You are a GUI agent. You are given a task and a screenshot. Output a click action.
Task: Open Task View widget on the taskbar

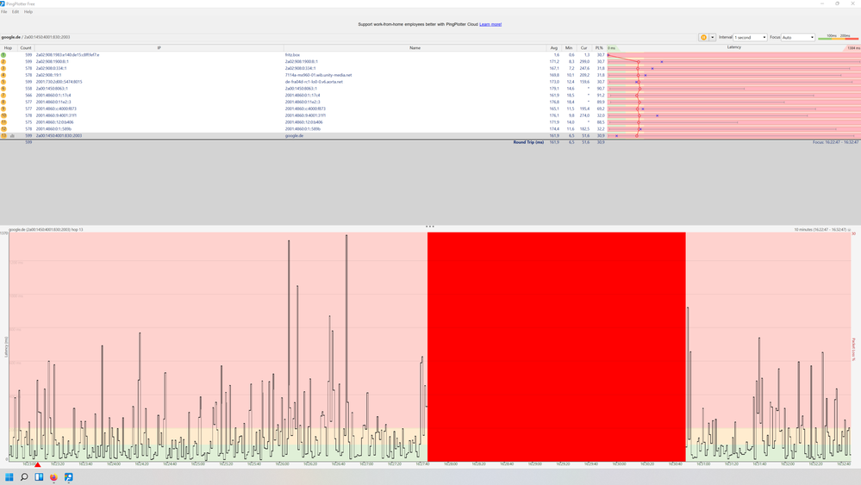click(x=39, y=476)
